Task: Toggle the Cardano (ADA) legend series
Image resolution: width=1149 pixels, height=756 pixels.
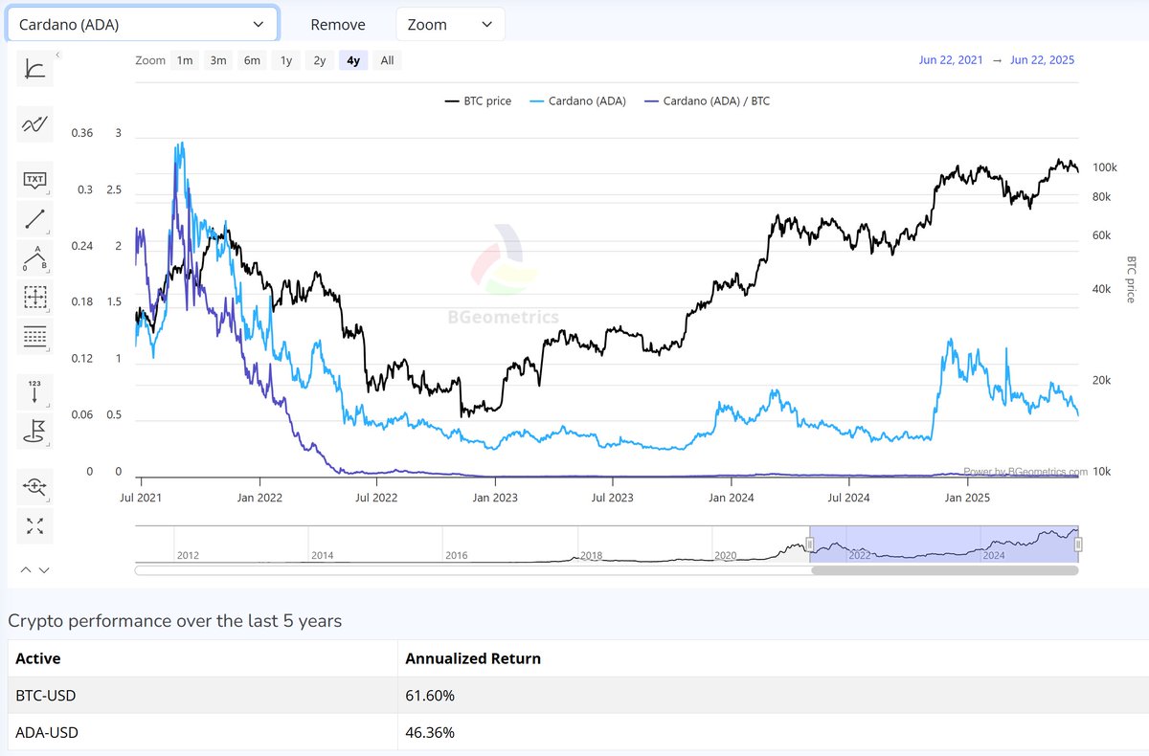Action: [x=577, y=100]
